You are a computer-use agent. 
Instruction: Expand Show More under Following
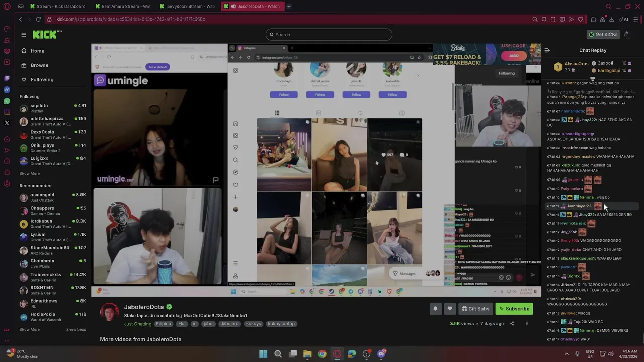click(x=29, y=173)
